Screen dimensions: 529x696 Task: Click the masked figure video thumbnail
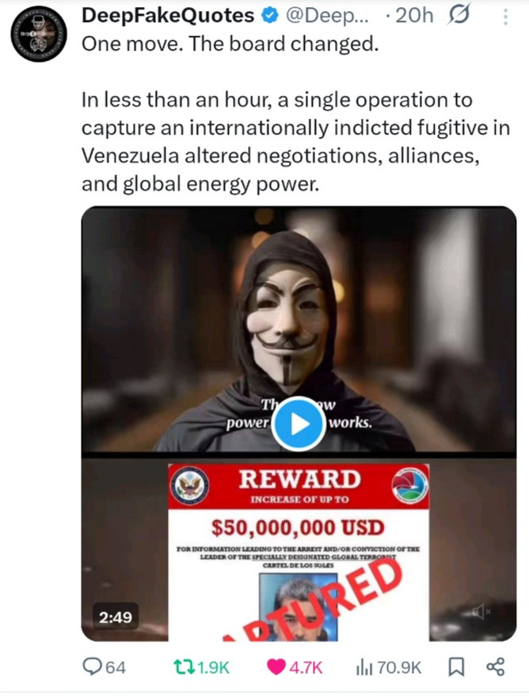tap(299, 329)
